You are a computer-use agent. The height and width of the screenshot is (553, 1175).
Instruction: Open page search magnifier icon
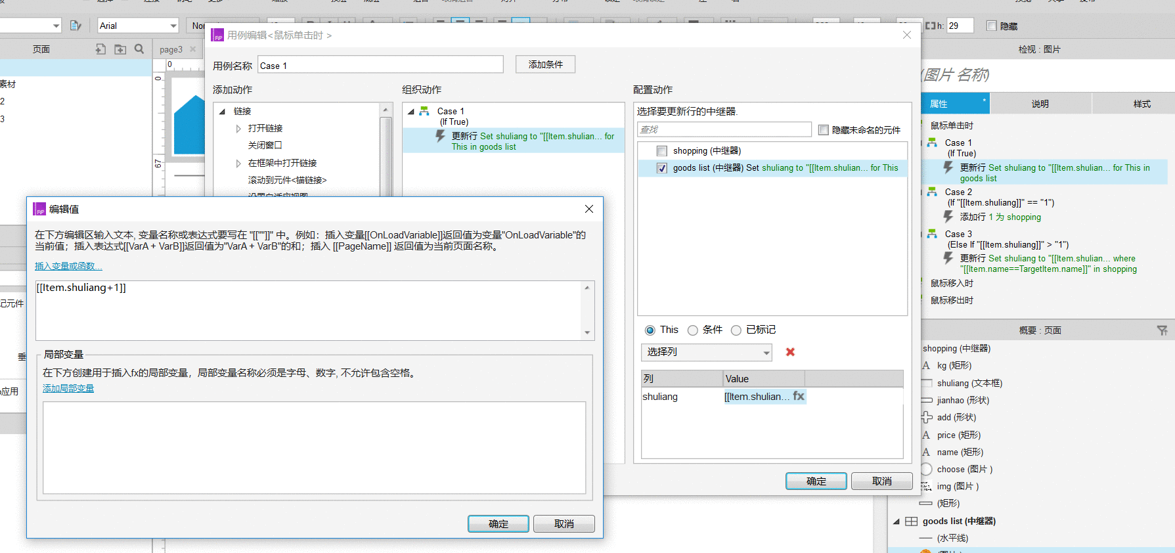[x=139, y=49]
